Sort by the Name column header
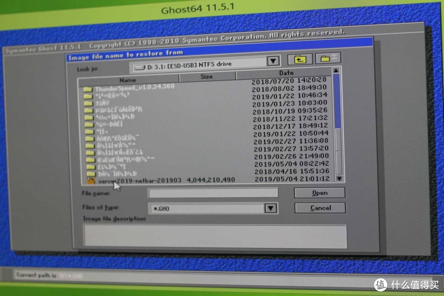 pos(128,80)
